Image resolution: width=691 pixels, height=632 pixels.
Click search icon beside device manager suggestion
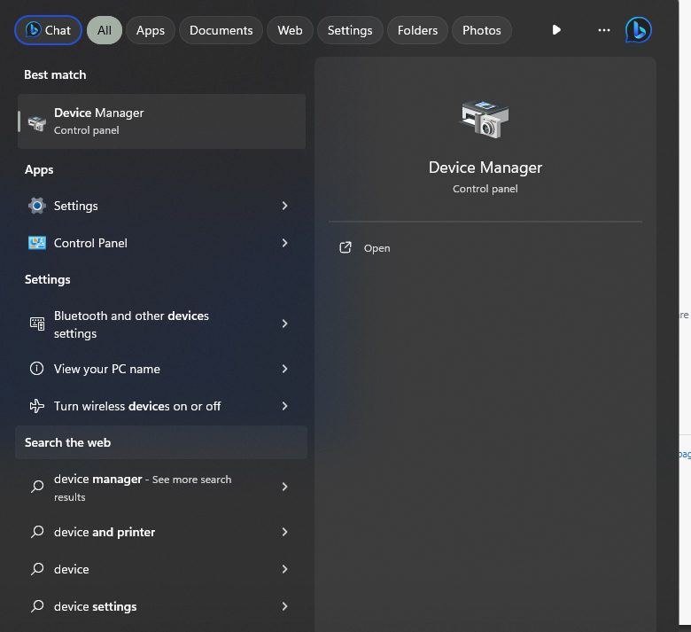37,487
